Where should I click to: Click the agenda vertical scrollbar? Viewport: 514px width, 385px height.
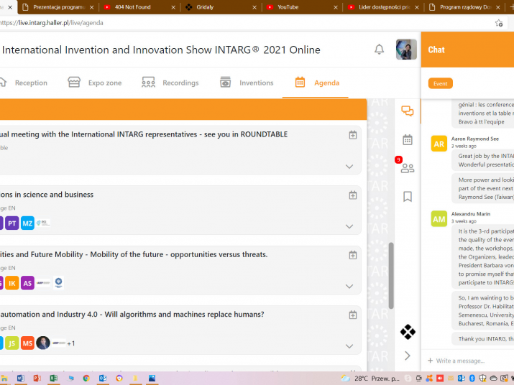click(x=391, y=274)
